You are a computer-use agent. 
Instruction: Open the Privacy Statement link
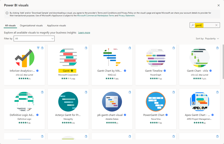(x=126, y=16)
